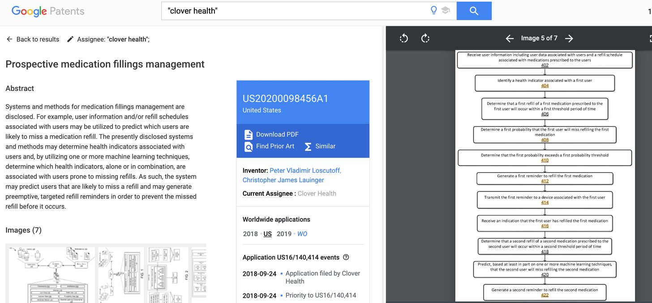Click Application US16/140,414 events heading
This screenshot has height=303, width=652.
pos(291,257)
